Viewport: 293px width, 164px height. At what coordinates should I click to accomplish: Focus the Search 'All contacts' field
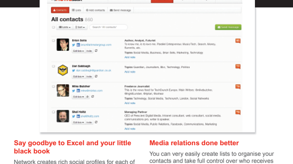pyautogui.click(x=108, y=27)
